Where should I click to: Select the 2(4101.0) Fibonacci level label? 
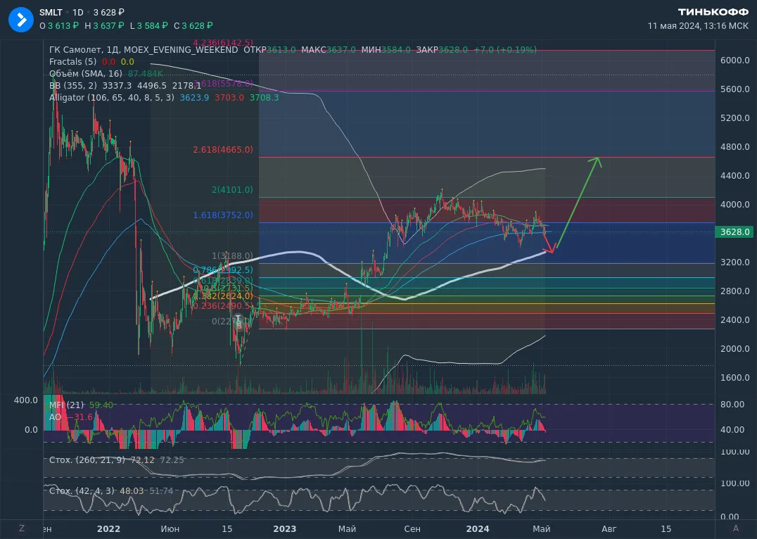pos(232,190)
